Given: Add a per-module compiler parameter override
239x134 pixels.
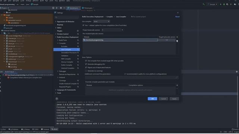Looking at the screenshot, I should [x=177, y=85].
